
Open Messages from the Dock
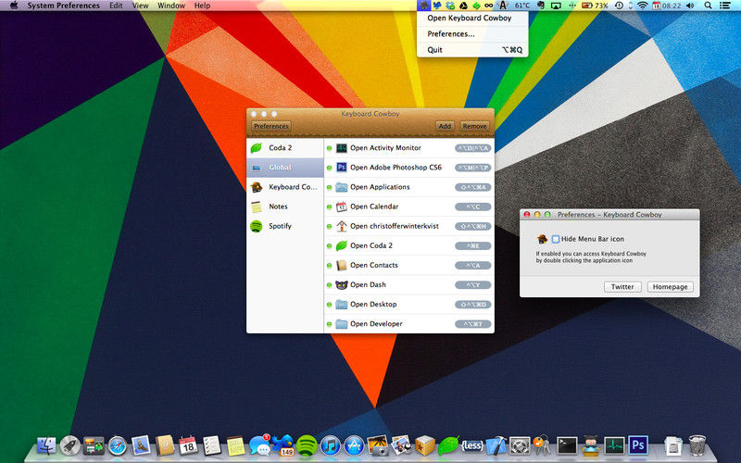[x=259, y=445]
